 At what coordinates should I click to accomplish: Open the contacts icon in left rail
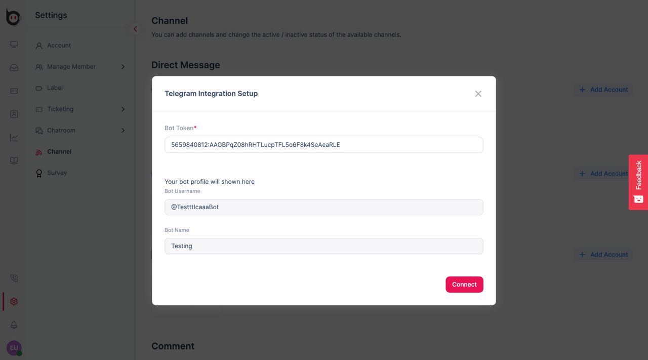pos(14,114)
